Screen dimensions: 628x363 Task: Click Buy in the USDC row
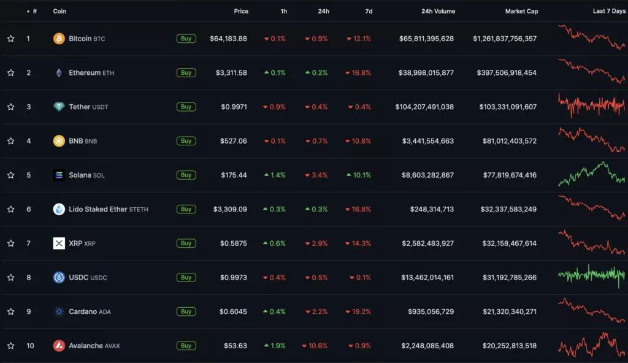pyautogui.click(x=186, y=277)
